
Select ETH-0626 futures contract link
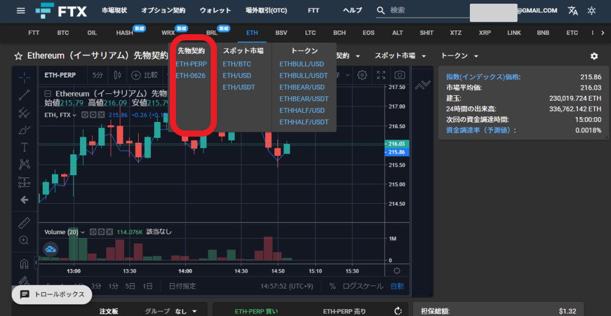click(x=191, y=76)
